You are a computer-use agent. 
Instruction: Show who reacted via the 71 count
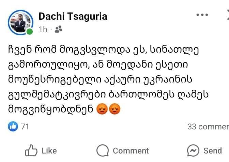click(x=25, y=127)
